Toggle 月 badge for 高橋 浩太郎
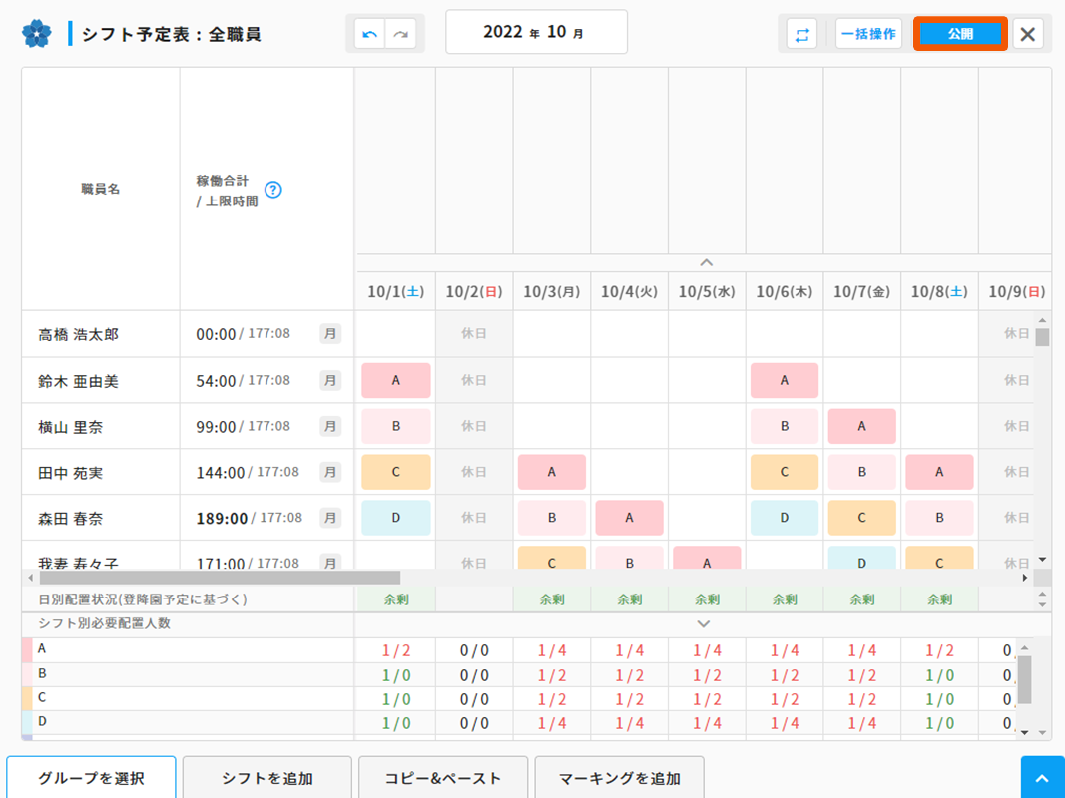The height and width of the screenshot is (798, 1065). coord(330,334)
